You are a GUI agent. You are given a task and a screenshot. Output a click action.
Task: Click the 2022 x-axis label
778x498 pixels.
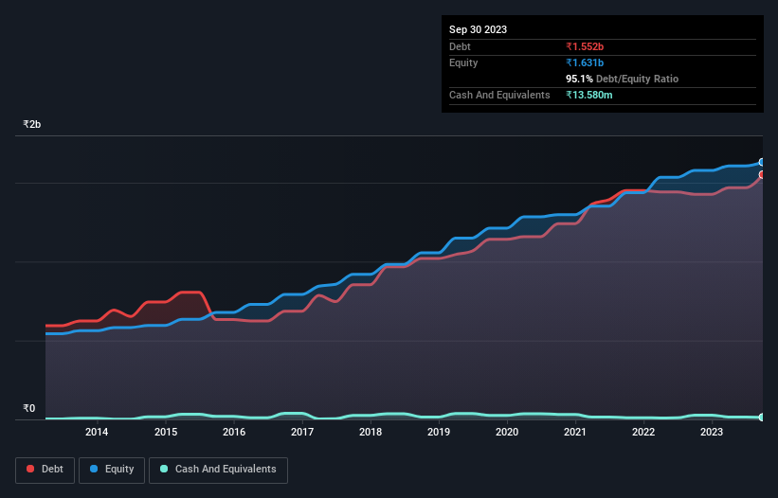click(x=643, y=432)
